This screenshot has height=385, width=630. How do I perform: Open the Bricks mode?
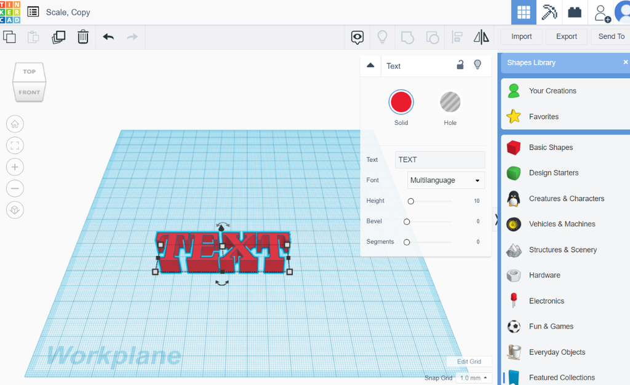coord(575,12)
